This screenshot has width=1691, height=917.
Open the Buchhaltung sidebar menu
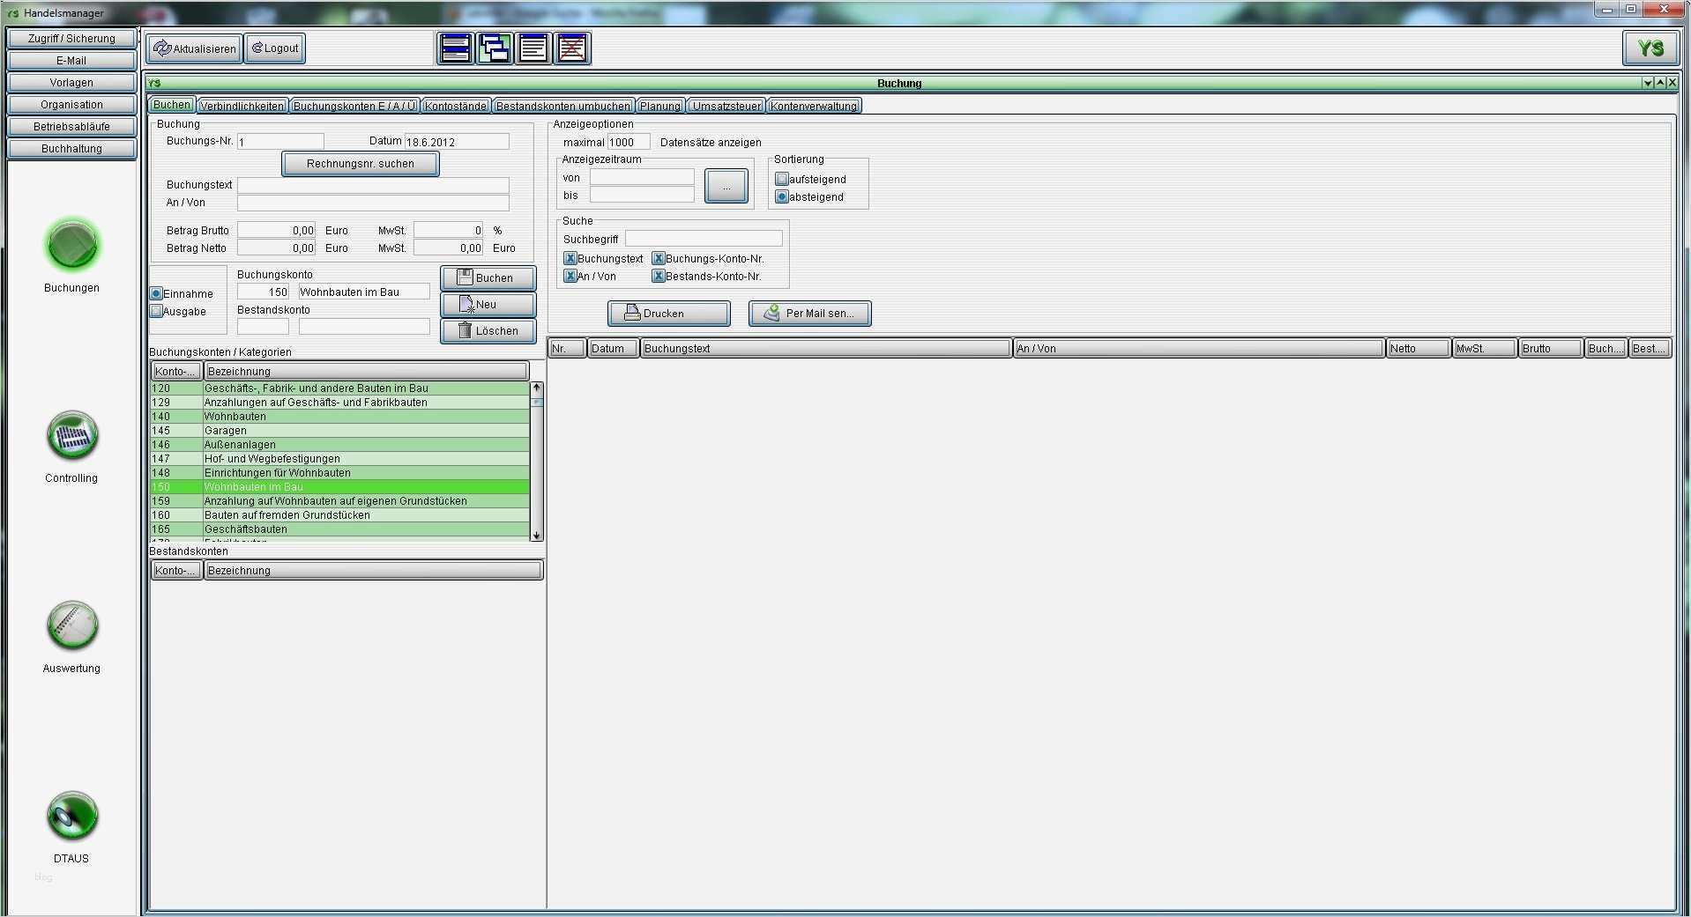pyautogui.click(x=71, y=149)
